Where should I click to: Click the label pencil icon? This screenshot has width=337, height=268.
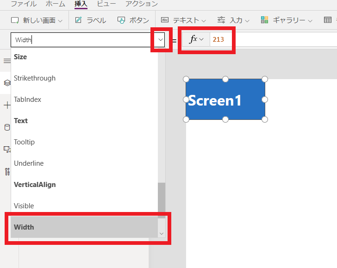(x=78, y=20)
